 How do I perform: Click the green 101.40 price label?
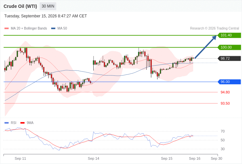[229, 35]
